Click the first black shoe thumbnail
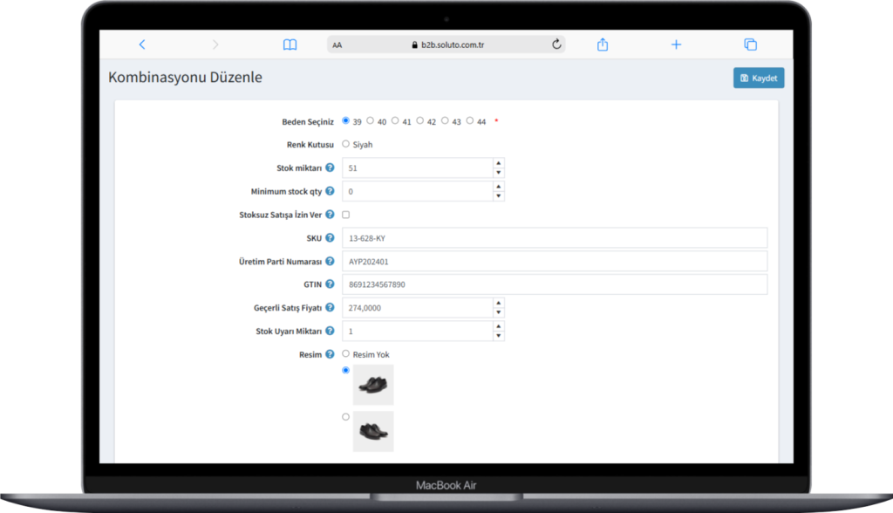This screenshot has height=513, width=893. pyautogui.click(x=373, y=385)
